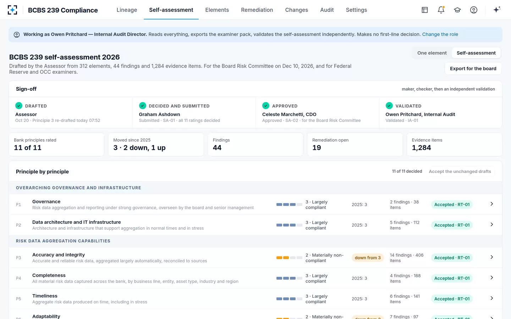Expand the P2 Data architecture row chevron
The width and height of the screenshot is (511, 319).
pos(491,224)
